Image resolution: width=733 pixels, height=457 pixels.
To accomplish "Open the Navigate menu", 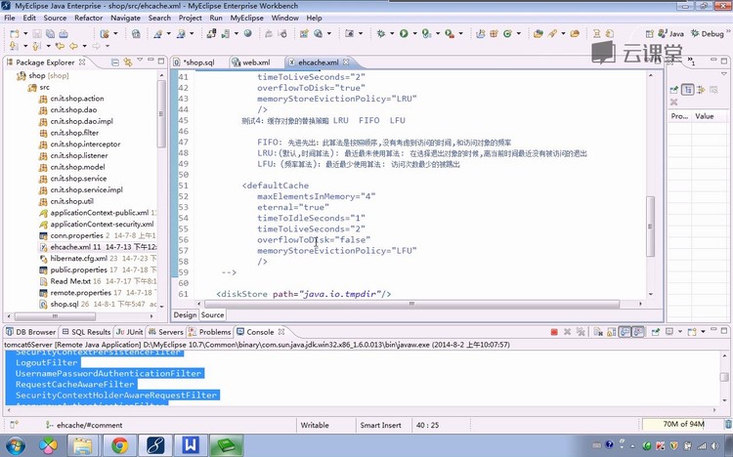I will (x=125, y=18).
